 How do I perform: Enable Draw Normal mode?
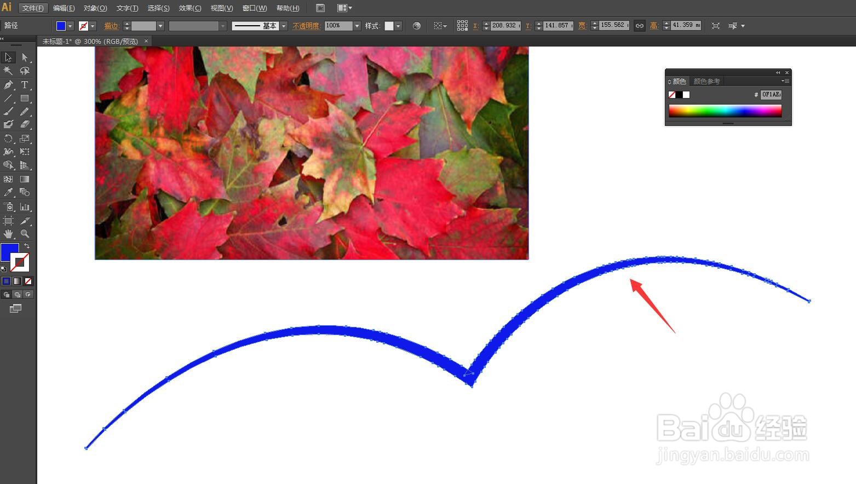tap(7, 295)
